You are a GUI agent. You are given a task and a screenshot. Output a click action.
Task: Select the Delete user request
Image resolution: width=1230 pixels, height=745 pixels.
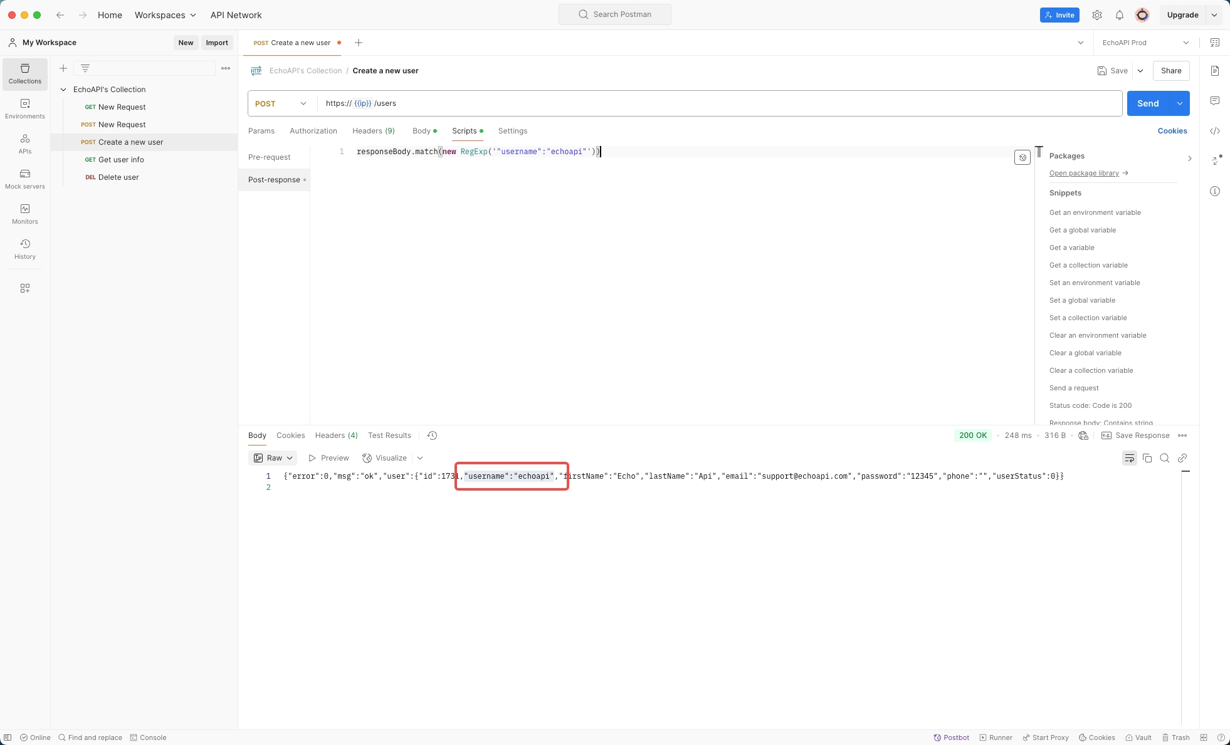click(x=144, y=177)
